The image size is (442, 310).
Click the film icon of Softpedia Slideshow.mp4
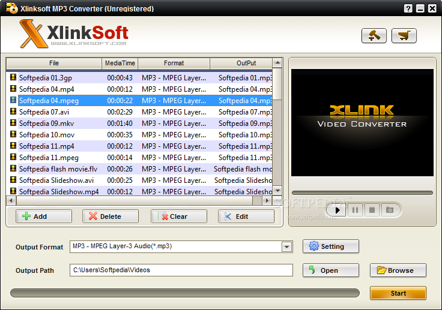point(13,191)
